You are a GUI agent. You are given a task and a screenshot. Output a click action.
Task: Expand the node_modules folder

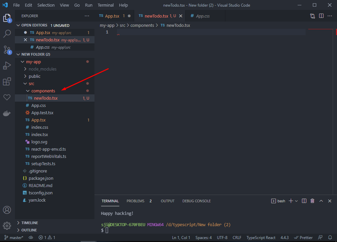click(x=42, y=69)
